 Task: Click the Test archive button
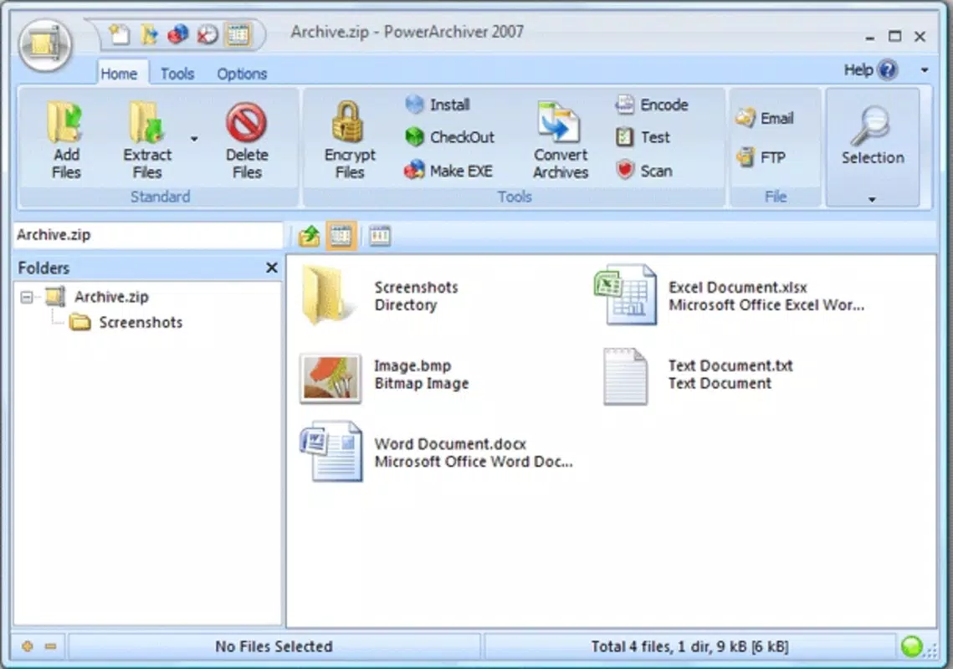tap(643, 137)
